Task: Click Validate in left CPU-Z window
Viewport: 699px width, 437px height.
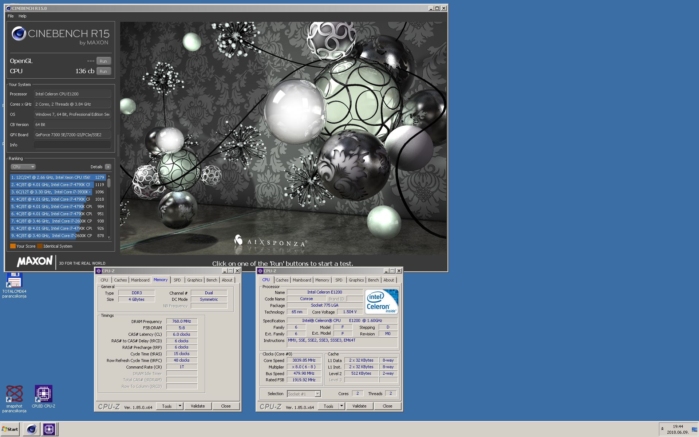Action: (x=198, y=406)
